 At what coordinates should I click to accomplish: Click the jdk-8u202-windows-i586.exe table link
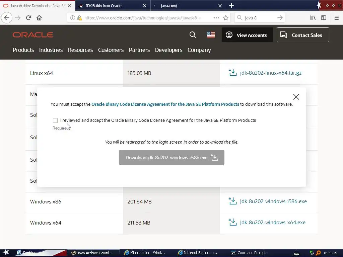click(x=273, y=201)
